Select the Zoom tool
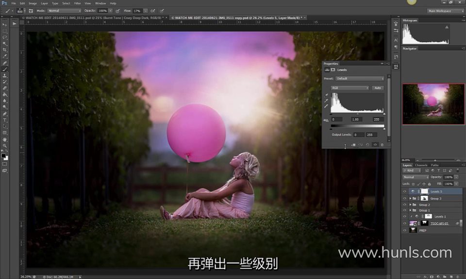Viewport: 466px width, 279px height. point(4,146)
